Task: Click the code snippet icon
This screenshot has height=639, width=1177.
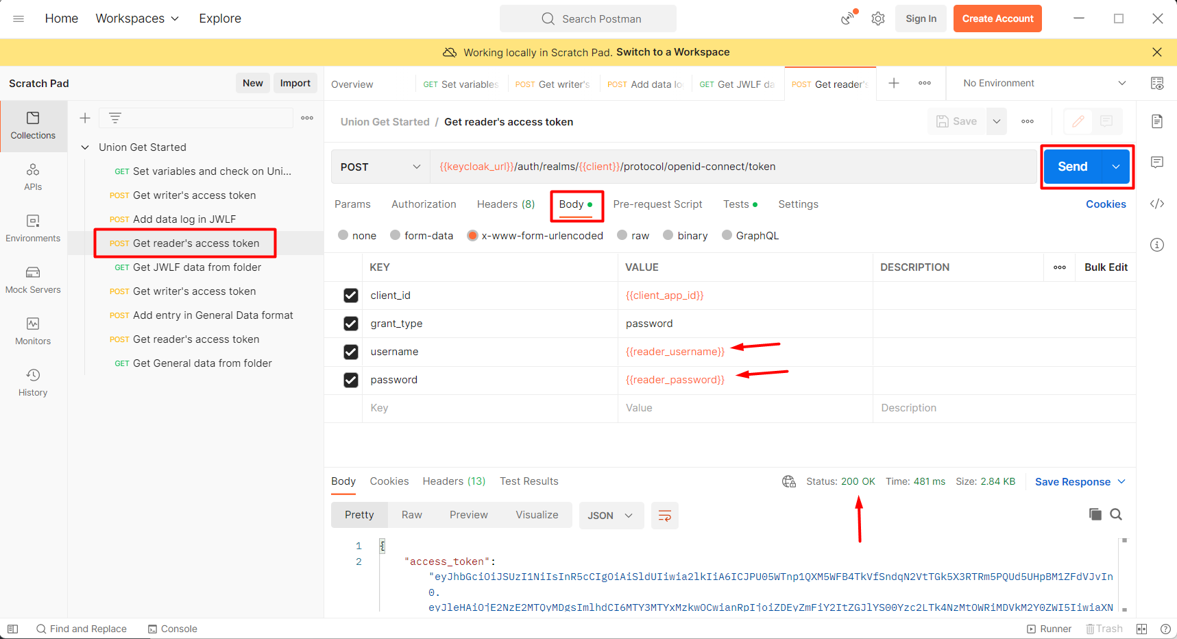Action: tap(1157, 204)
